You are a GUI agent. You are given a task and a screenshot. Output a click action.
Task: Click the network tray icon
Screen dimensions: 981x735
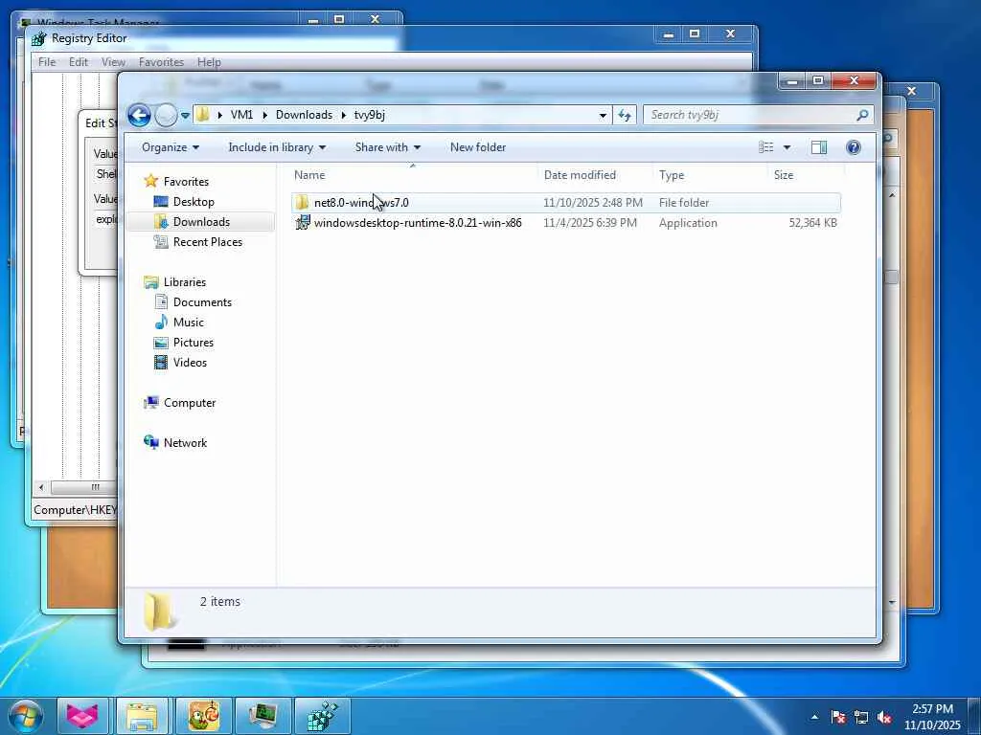[x=861, y=717]
